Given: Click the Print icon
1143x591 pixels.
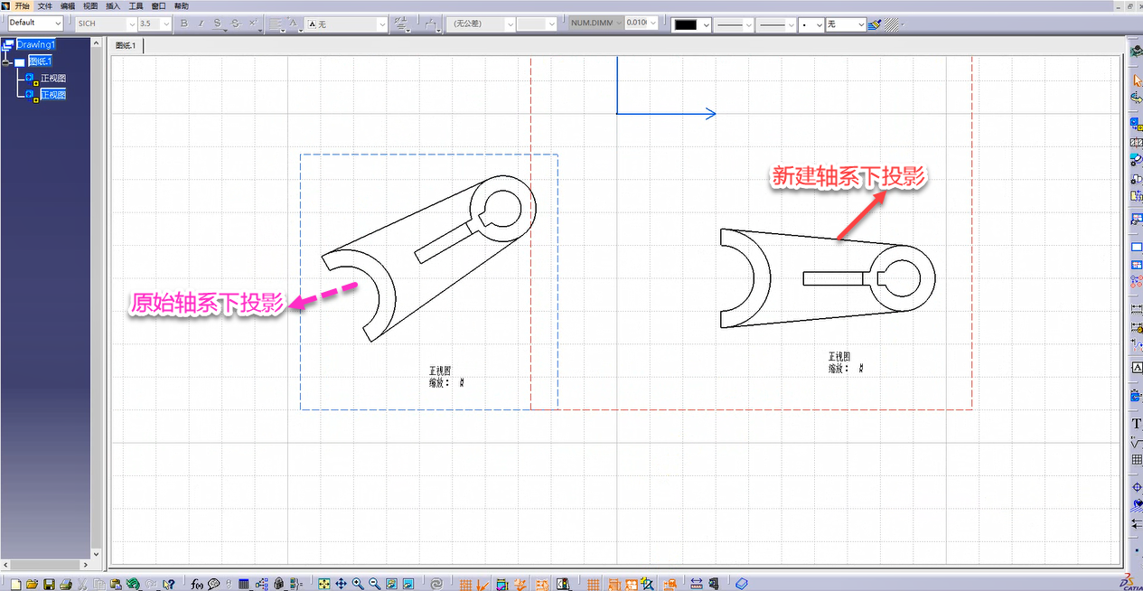Looking at the screenshot, I should point(66,584).
